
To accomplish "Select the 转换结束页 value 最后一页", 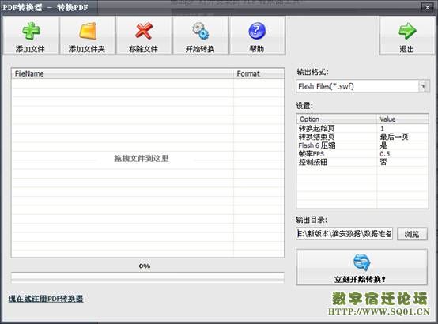I will 395,137.
